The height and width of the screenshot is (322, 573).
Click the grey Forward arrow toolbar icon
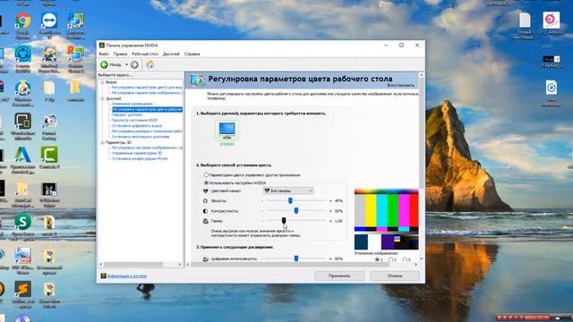[x=134, y=64]
